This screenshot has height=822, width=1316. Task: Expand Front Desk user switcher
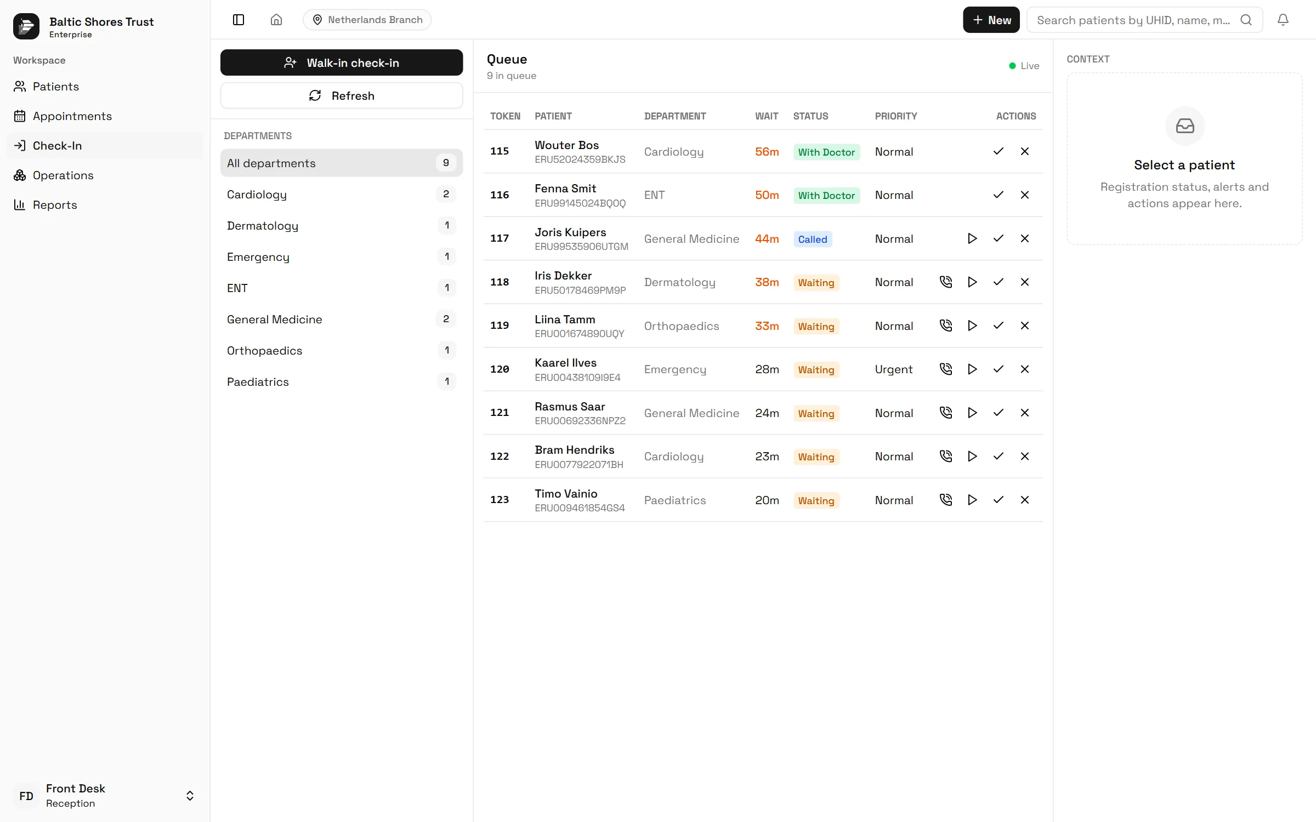(x=190, y=796)
